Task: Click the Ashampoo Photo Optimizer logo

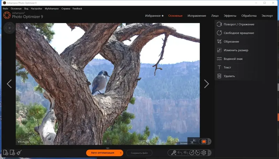Action: (7, 15)
